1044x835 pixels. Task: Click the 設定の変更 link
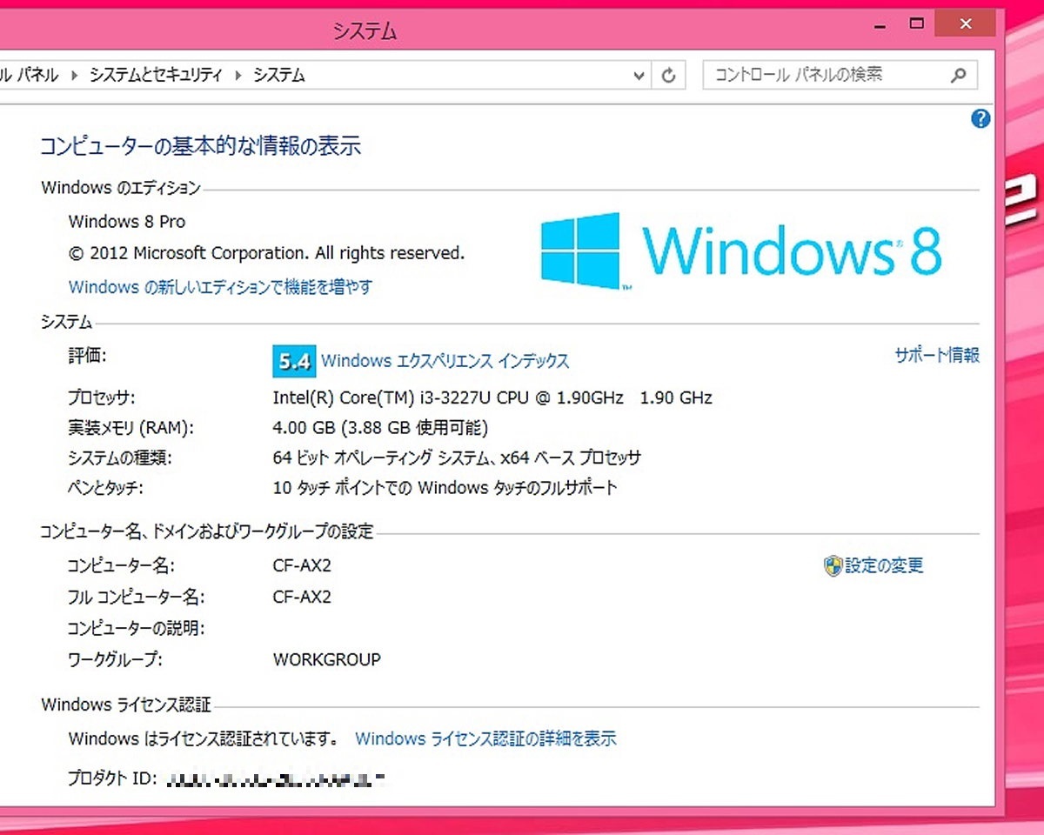pos(884,566)
